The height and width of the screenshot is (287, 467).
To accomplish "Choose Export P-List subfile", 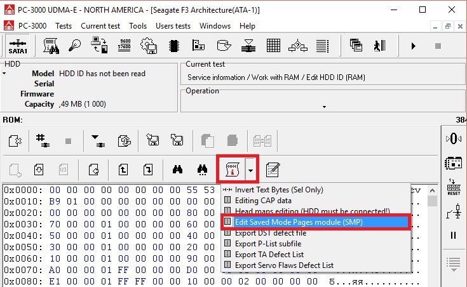I will (x=268, y=244).
